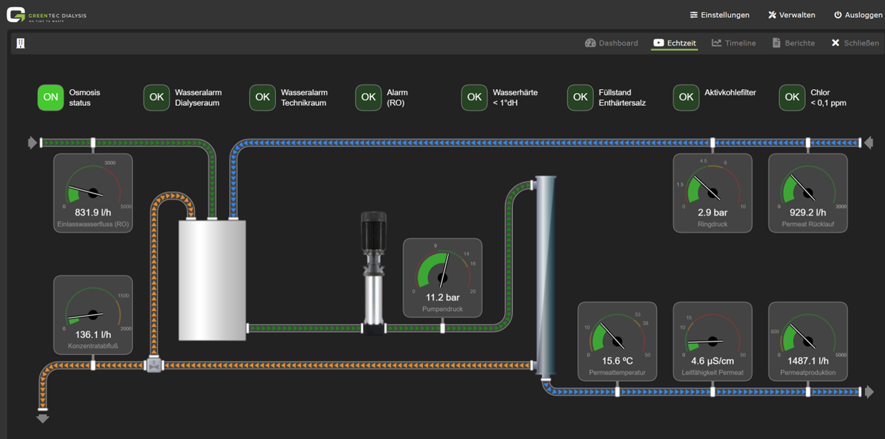Click the Wasseralarm Dialyseraum OK indicator
Image resolution: width=885 pixels, height=439 pixels.
click(x=156, y=97)
